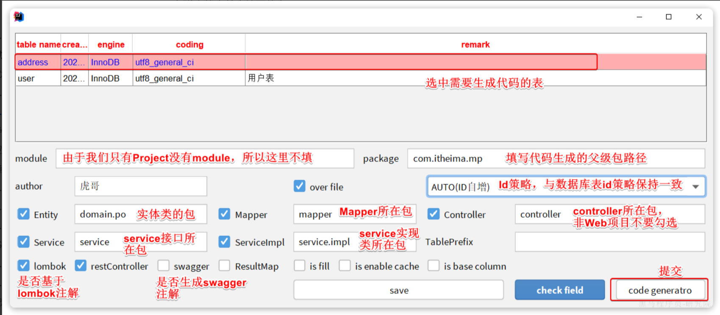Click the check field button
The height and width of the screenshot is (315, 720).
coord(560,290)
